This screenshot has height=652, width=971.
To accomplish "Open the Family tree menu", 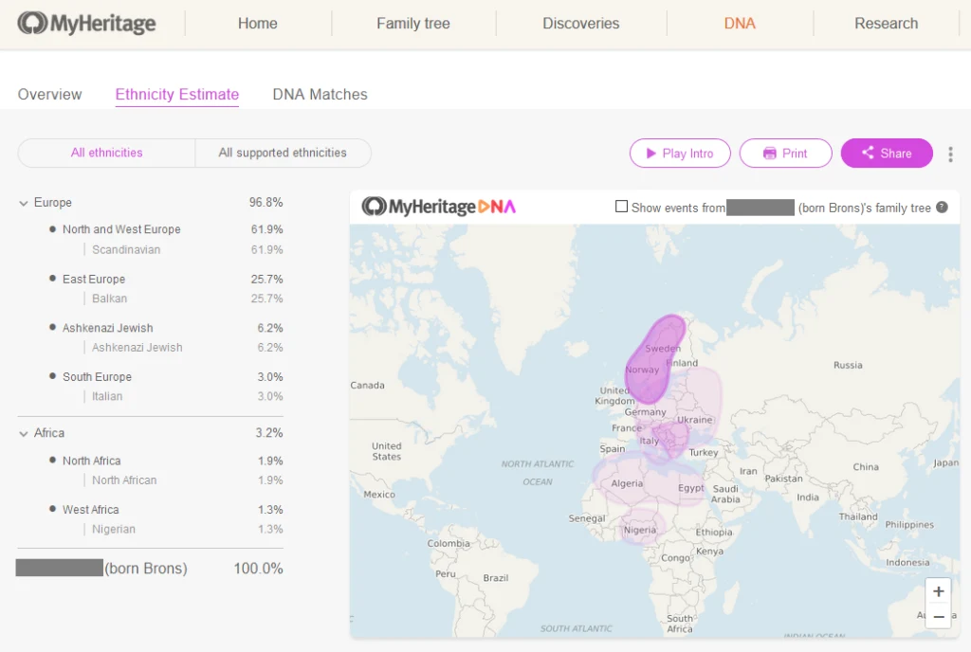I will coord(413,24).
